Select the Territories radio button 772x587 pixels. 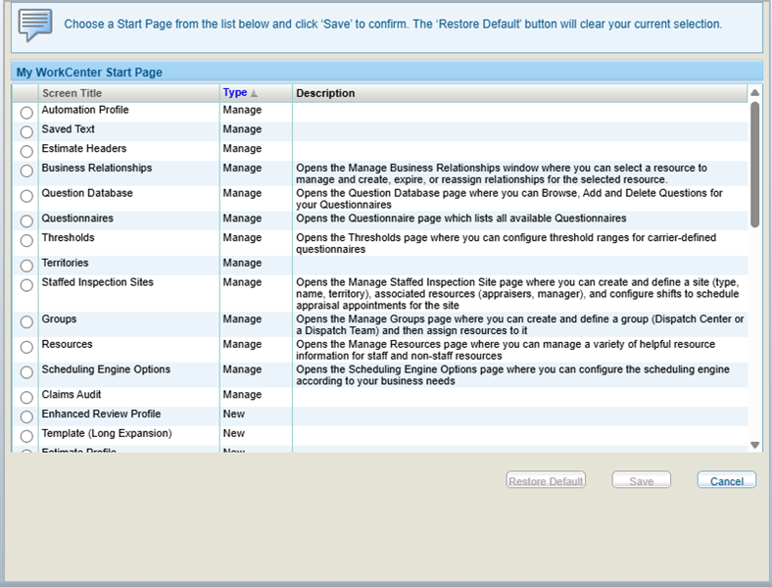(26, 266)
